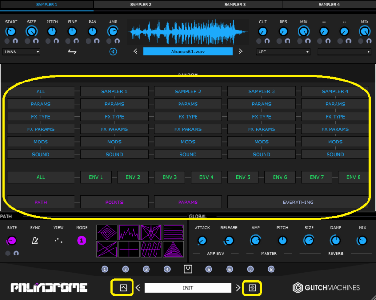Click the randomize dice icon beside preset name
The image size is (376, 300).
pyautogui.click(x=252, y=287)
